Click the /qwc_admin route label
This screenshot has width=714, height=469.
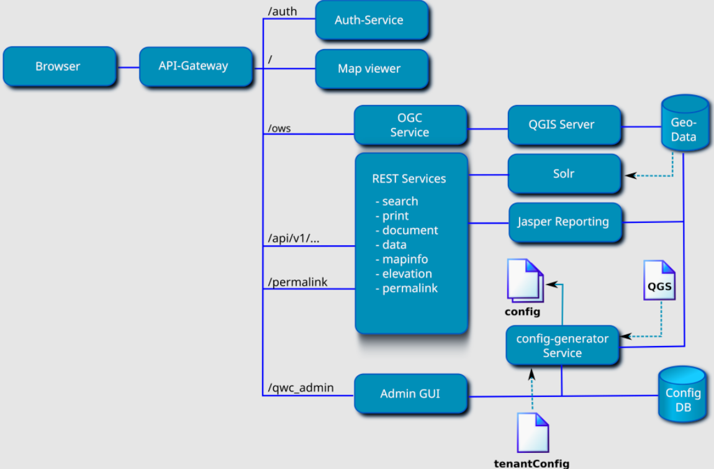pyautogui.click(x=301, y=388)
